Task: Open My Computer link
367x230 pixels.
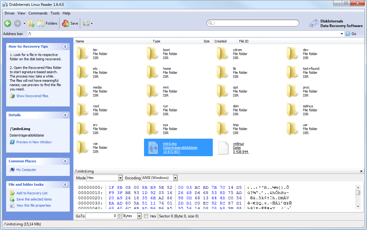Action: [26, 170]
